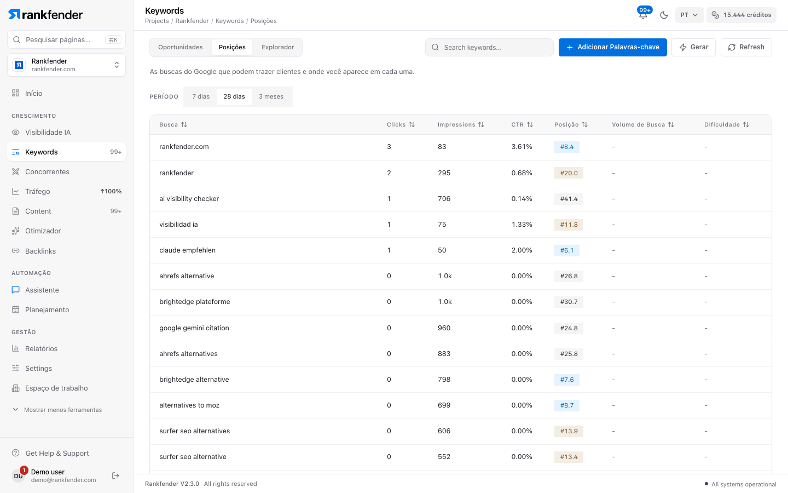Click the Refresh button

746,48
